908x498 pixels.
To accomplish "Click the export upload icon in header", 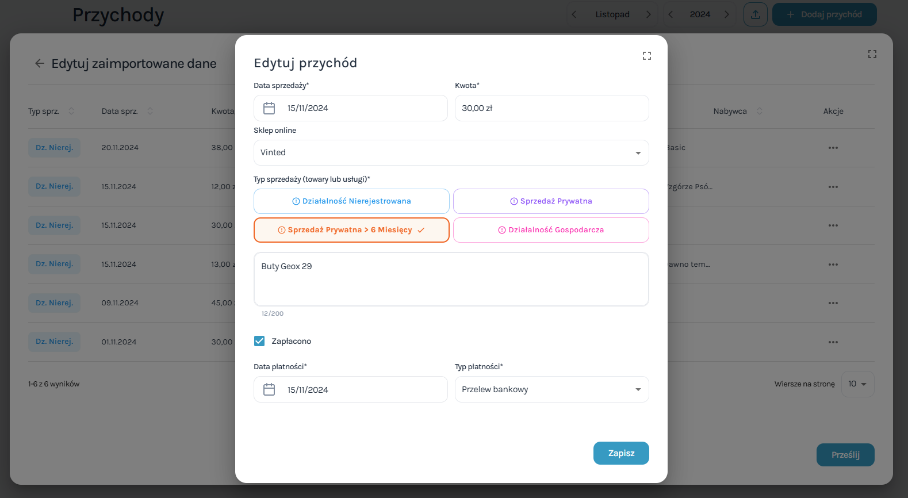I will tap(756, 14).
